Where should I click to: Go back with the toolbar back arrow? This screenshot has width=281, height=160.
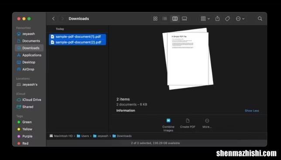point(53,19)
